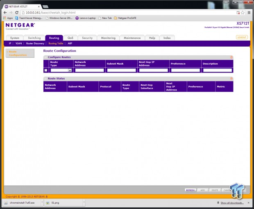The width and height of the screenshot is (254, 209).
Task: Click the DELETE button
Action: (x=215, y=190)
